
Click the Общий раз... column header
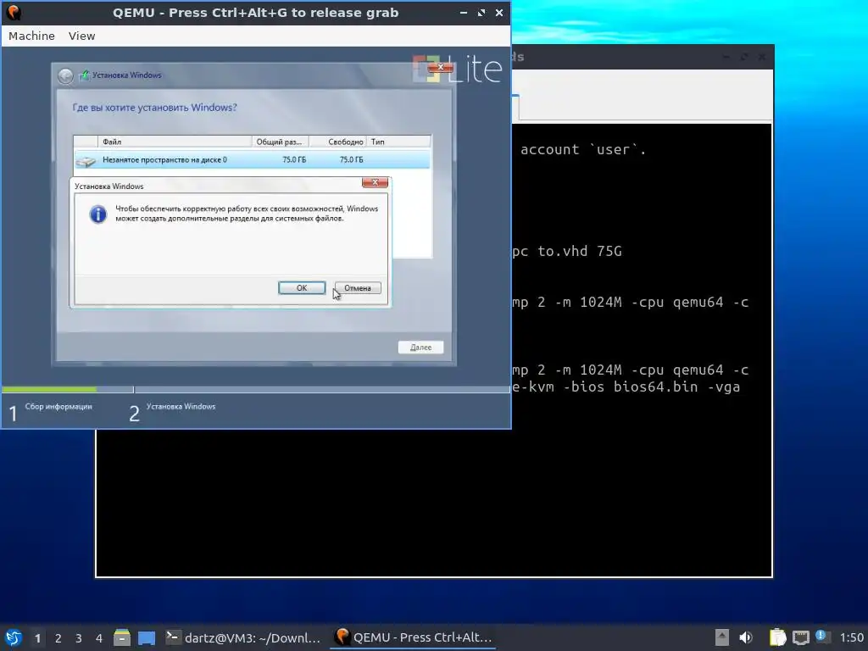[x=280, y=142]
